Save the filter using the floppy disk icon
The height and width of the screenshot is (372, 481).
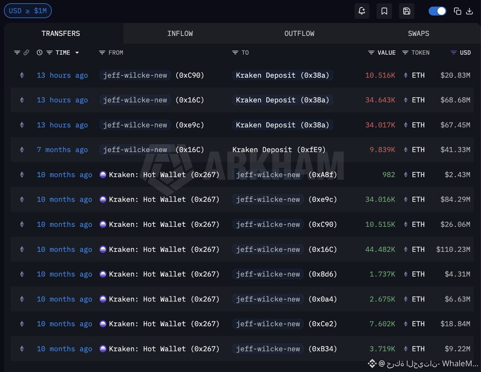(407, 11)
